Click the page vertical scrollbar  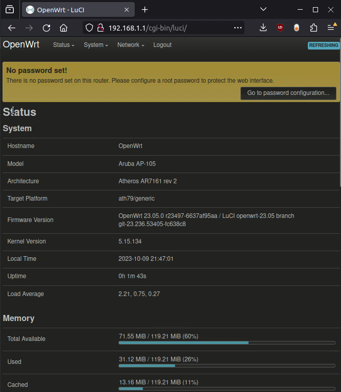click(x=340, y=112)
